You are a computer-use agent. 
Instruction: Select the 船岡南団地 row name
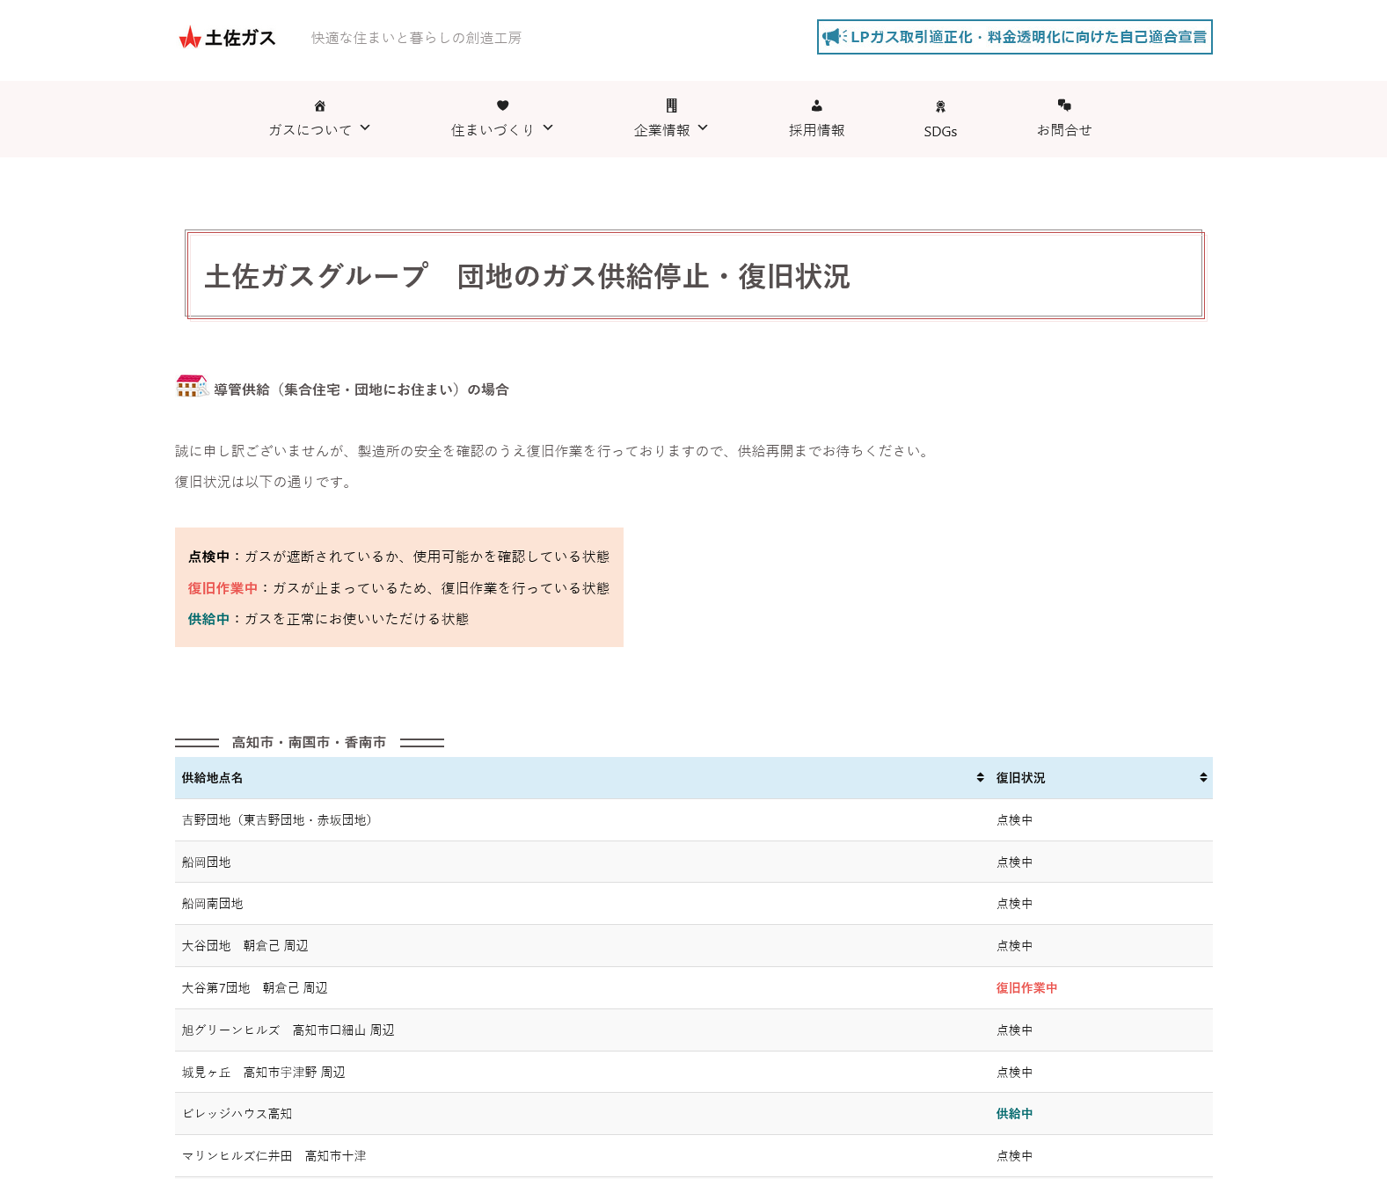click(213, 904)
